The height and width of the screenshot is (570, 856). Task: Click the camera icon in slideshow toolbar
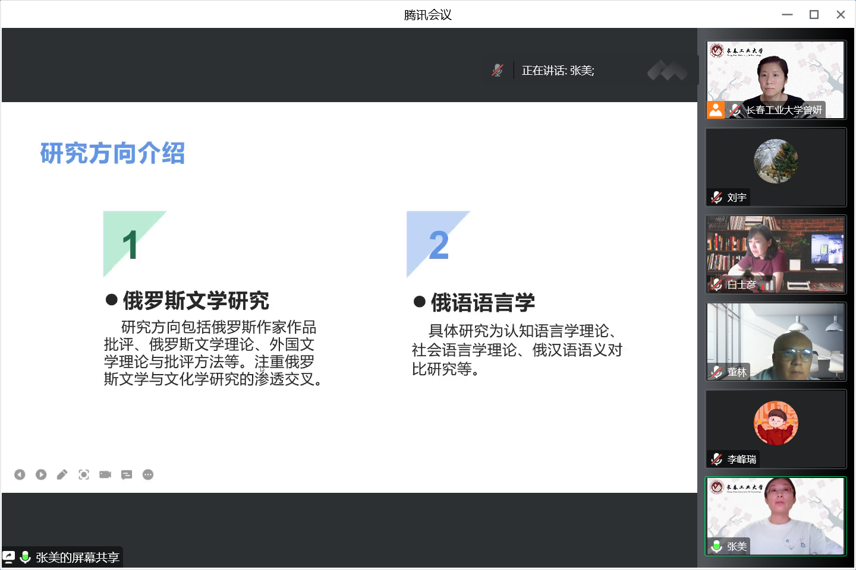tap(105, 474)
